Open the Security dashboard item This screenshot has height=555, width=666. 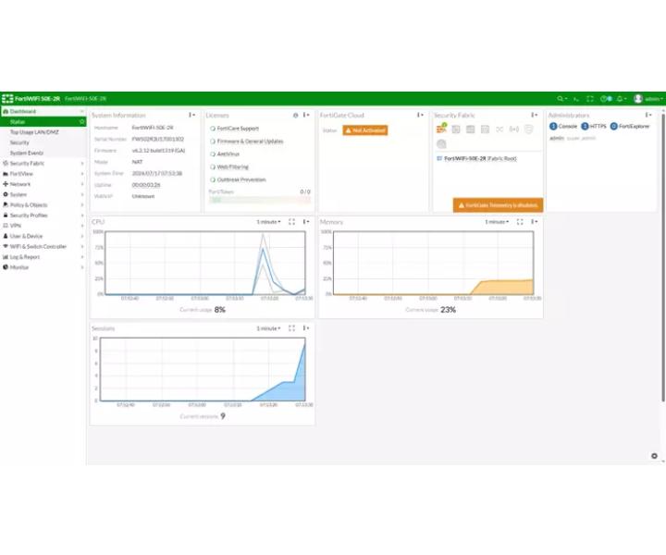coord(19,142)
